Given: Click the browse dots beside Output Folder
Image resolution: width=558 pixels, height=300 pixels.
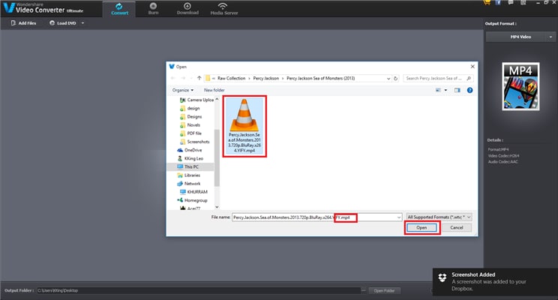Looking at the screenshot, I should 363,290.
